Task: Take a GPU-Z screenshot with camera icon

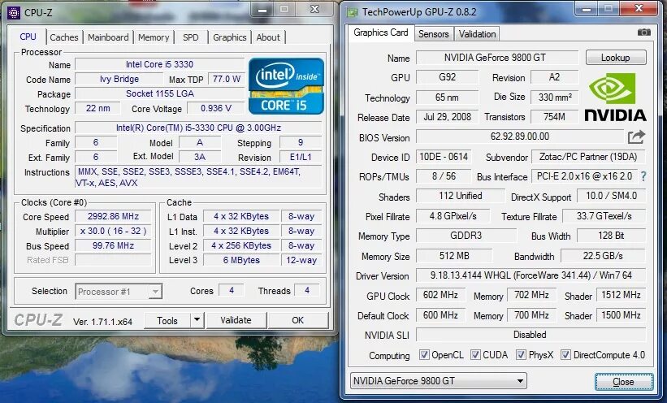Action: (644, 32)
